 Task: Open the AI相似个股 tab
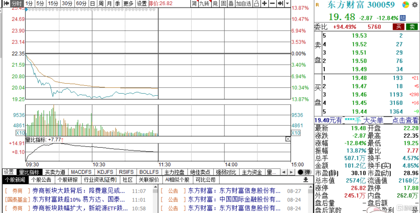(177, 180)
